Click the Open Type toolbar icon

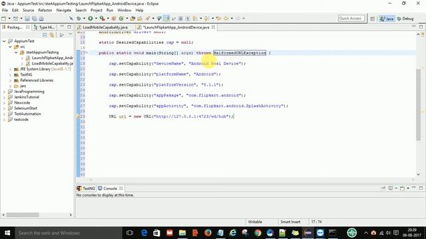coord(133,19)
